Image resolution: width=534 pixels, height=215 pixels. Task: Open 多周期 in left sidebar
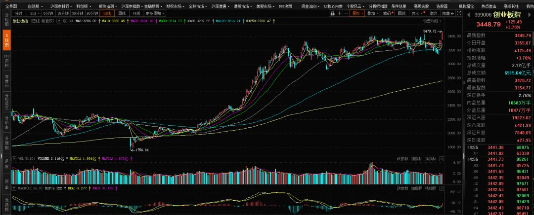[x=6, y=143]
